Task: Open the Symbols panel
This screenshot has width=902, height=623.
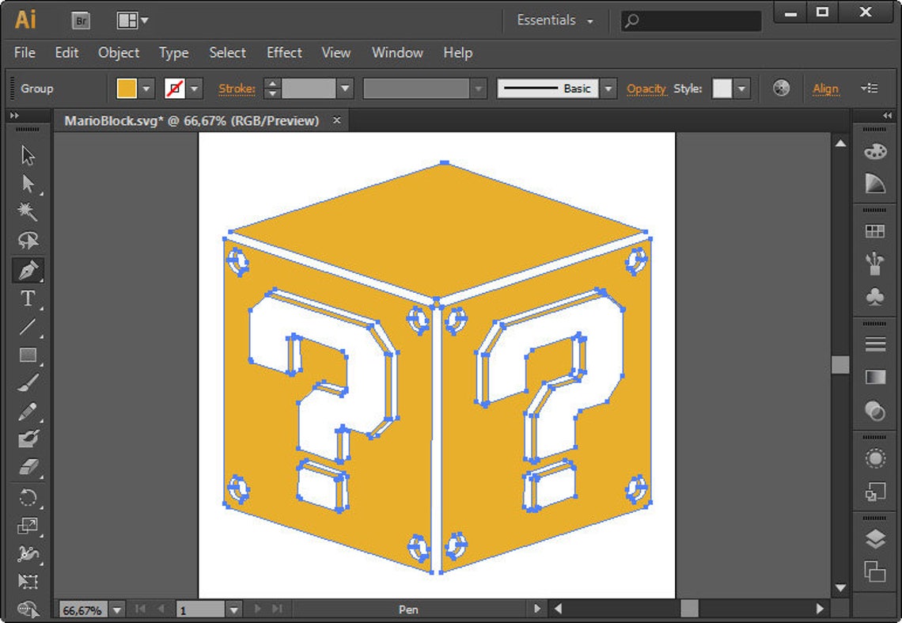Action: pos(874,297)
